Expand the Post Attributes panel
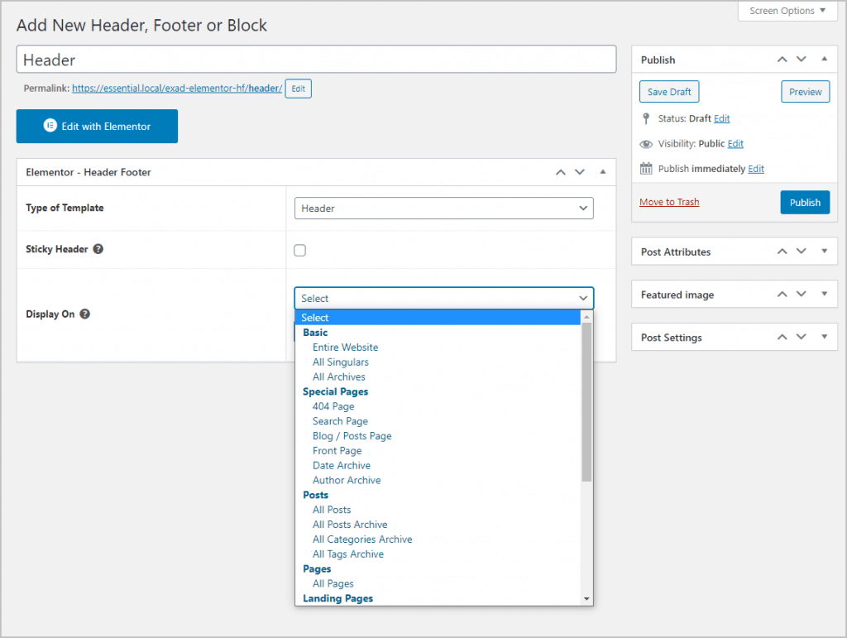 point(824,252)
